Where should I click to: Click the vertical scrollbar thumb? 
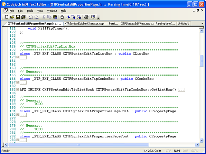point(202,61)
